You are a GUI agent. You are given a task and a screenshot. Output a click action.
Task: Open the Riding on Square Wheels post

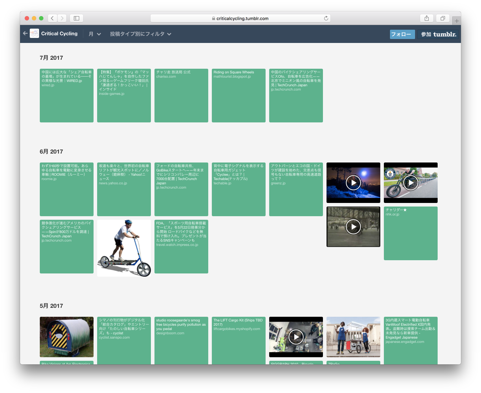point(239,96)
